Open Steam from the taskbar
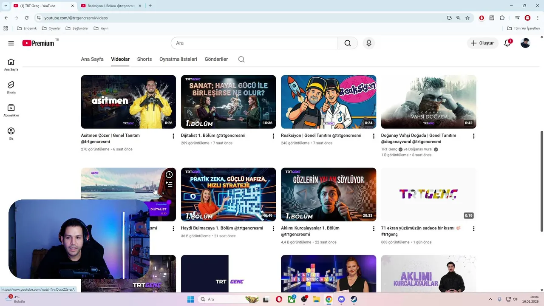This screenshot has height=306, width=544. tap(354, 299)
